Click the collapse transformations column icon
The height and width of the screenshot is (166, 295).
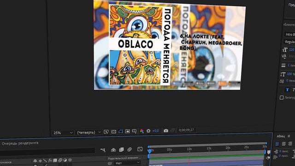click(x=40, y=161)
